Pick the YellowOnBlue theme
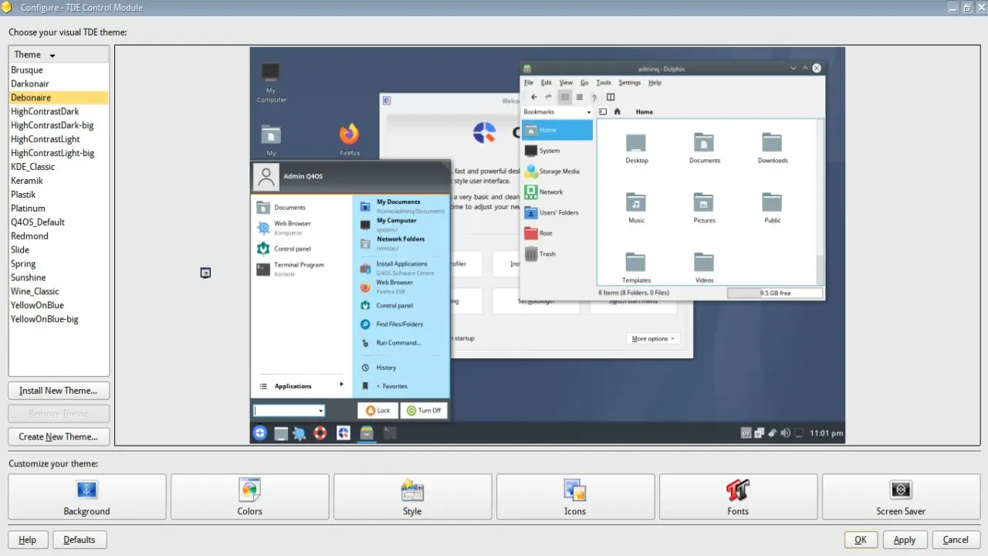The image size is (988, 556). click(x=59, y=306)
